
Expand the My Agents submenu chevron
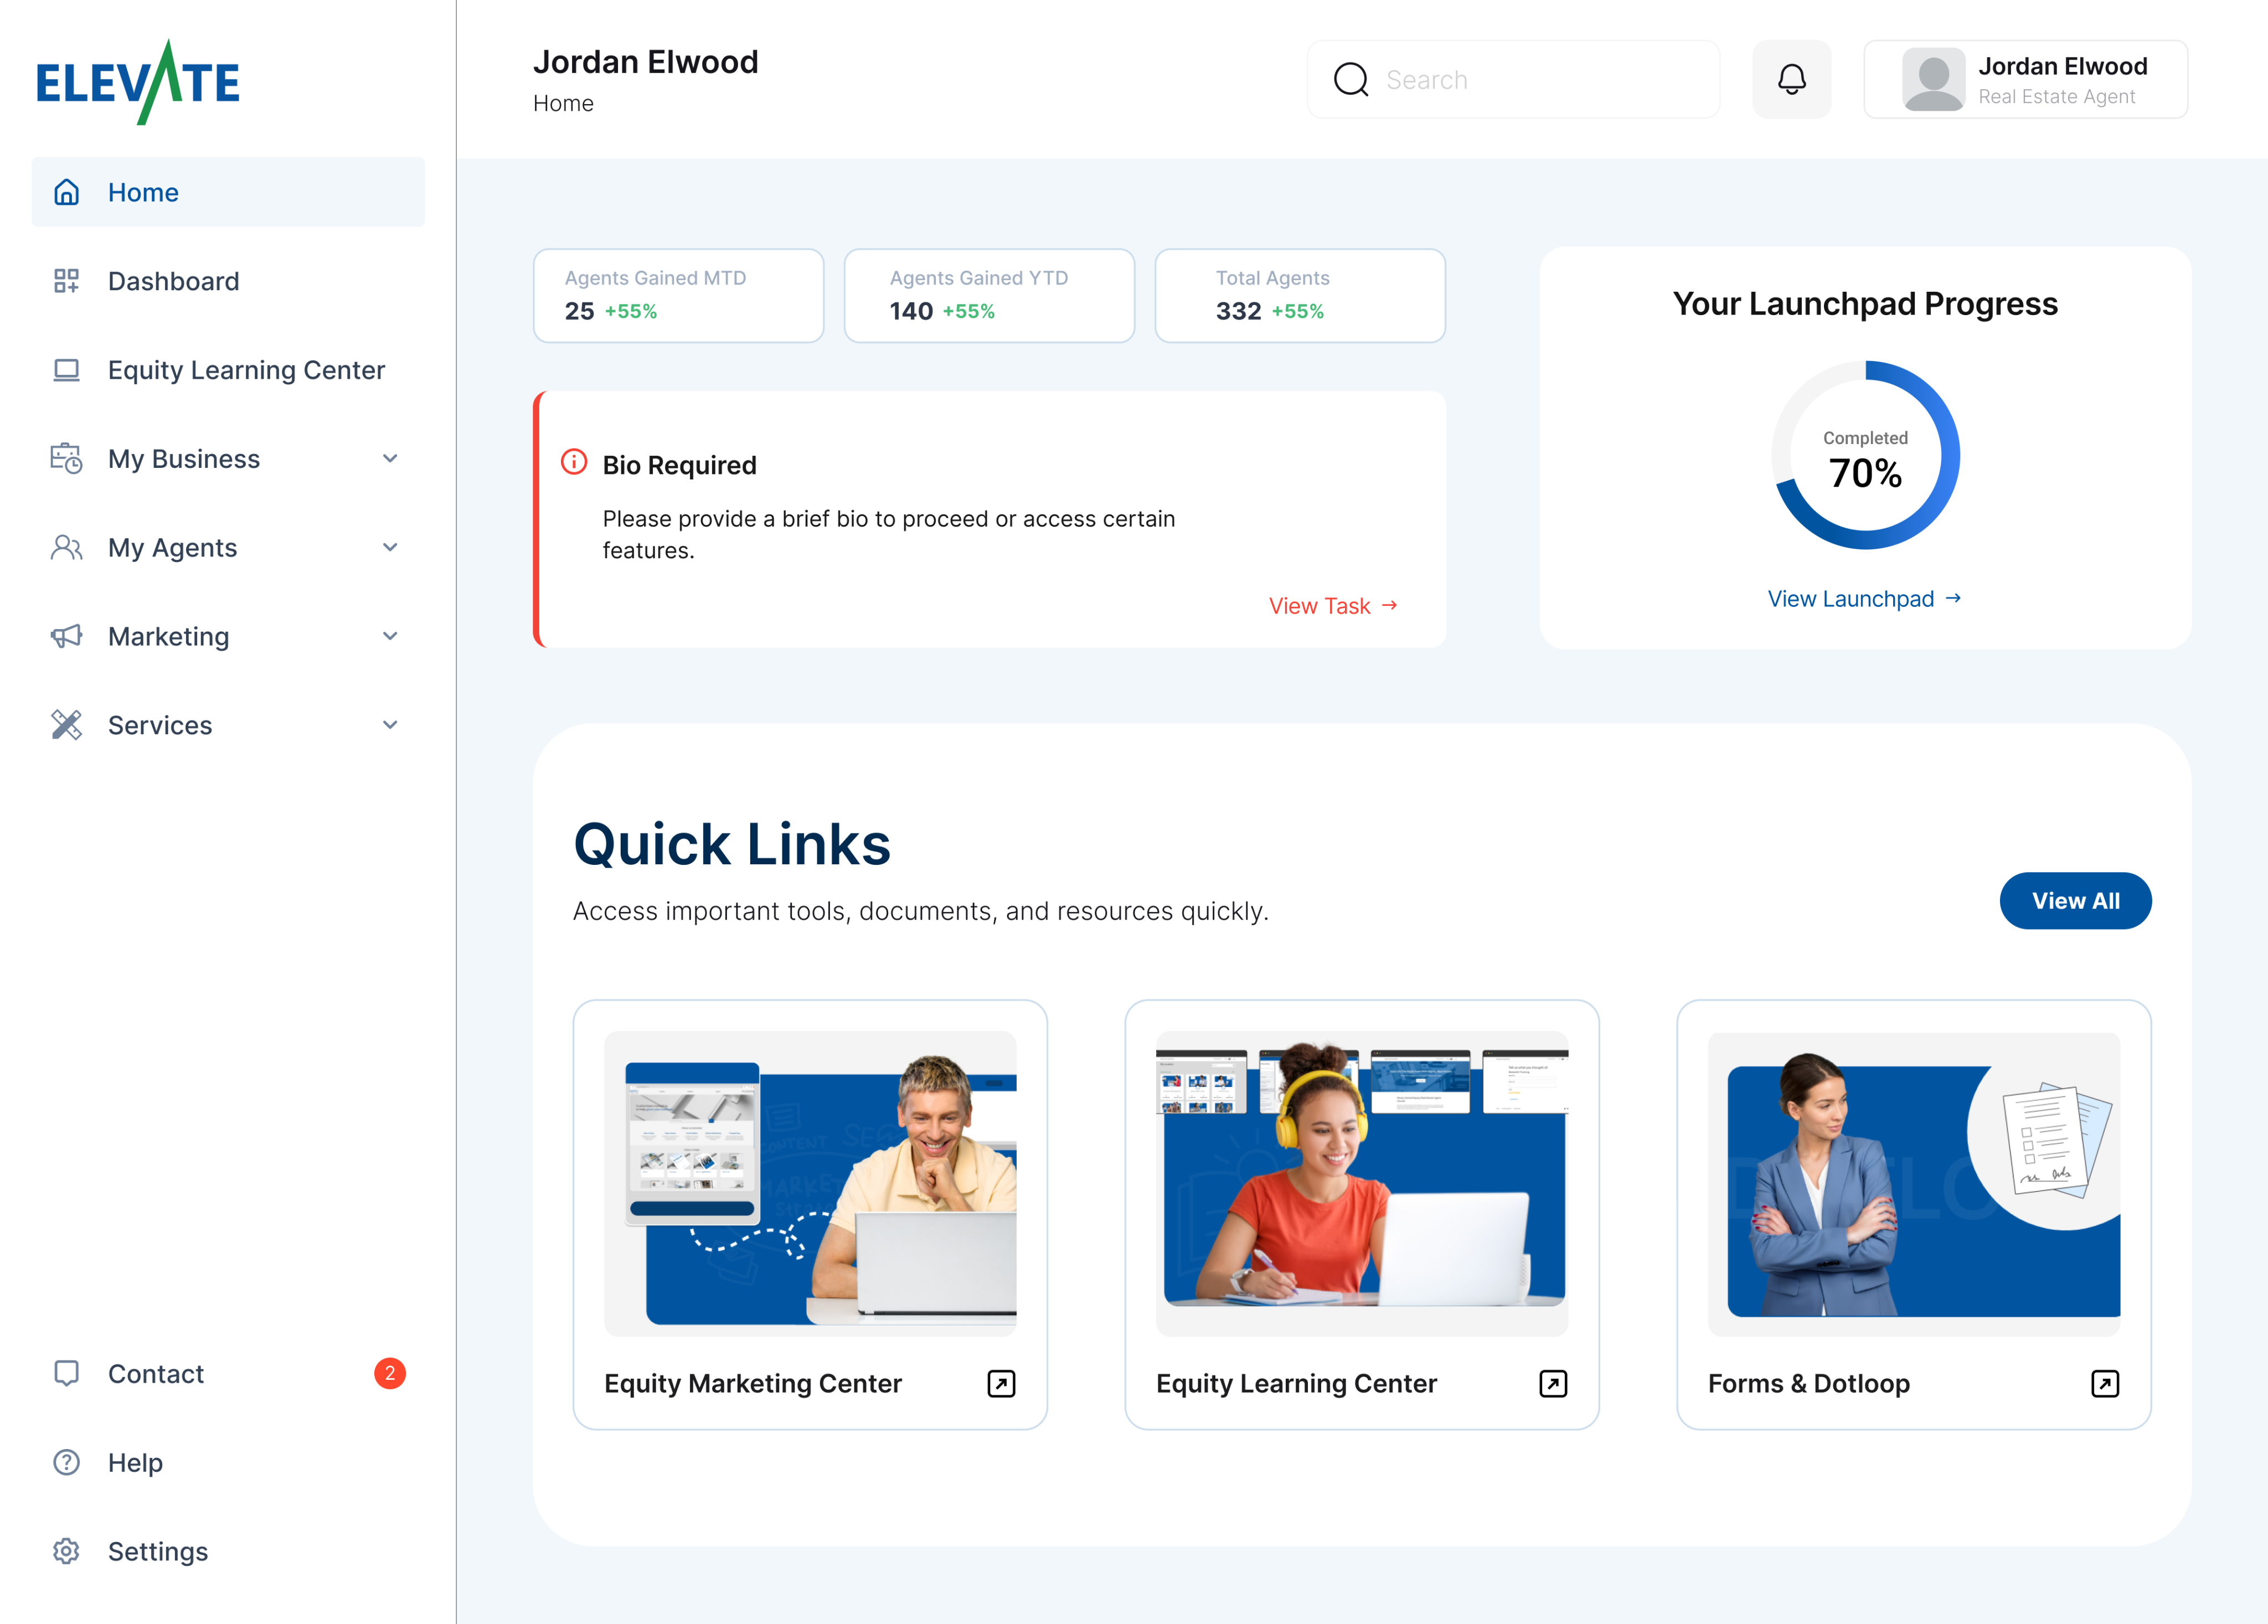[x=390, y=547]
